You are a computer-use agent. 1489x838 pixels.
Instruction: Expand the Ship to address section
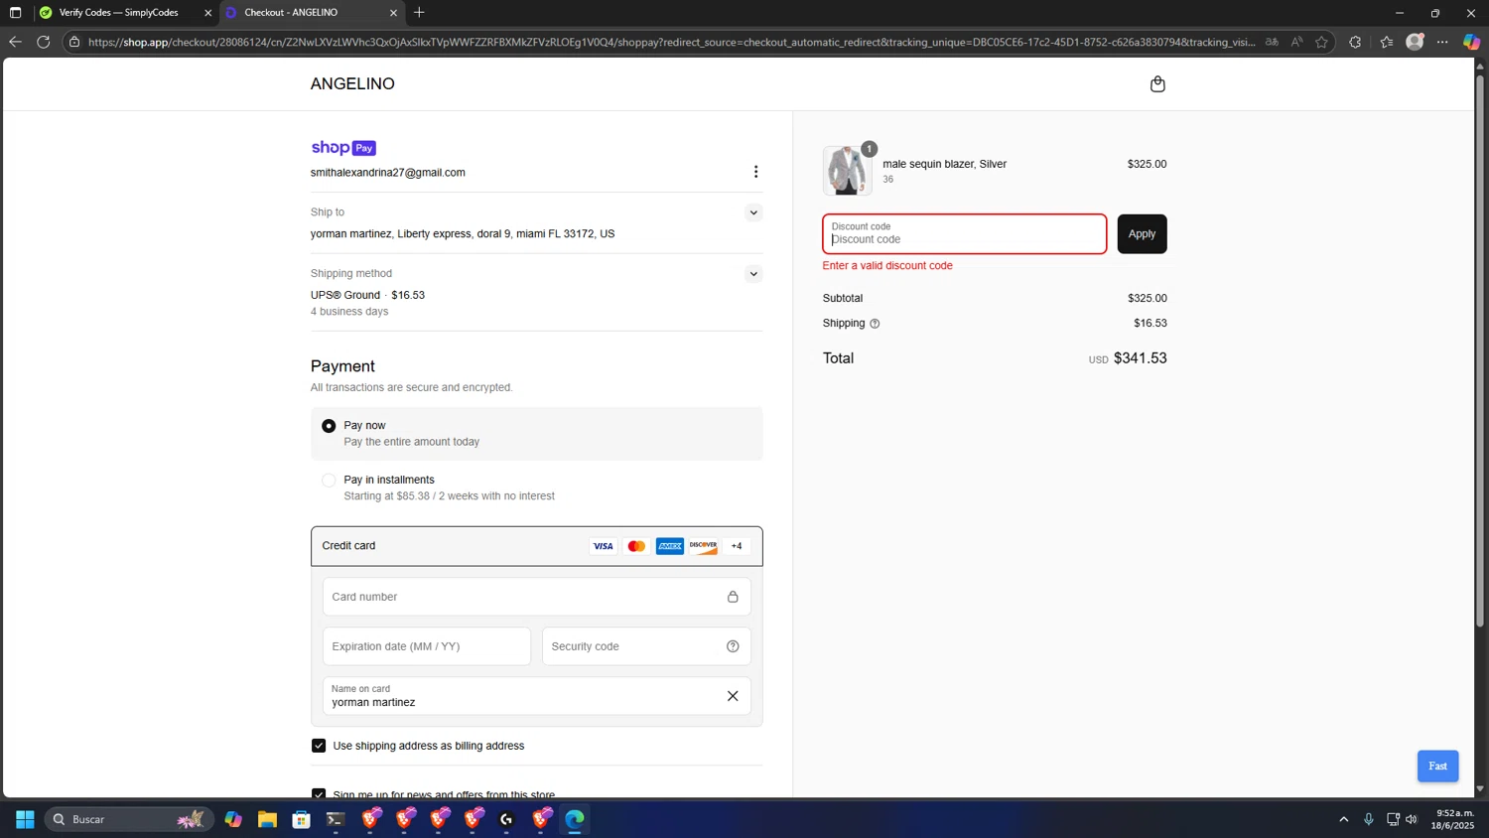click(x=753, y=212)
